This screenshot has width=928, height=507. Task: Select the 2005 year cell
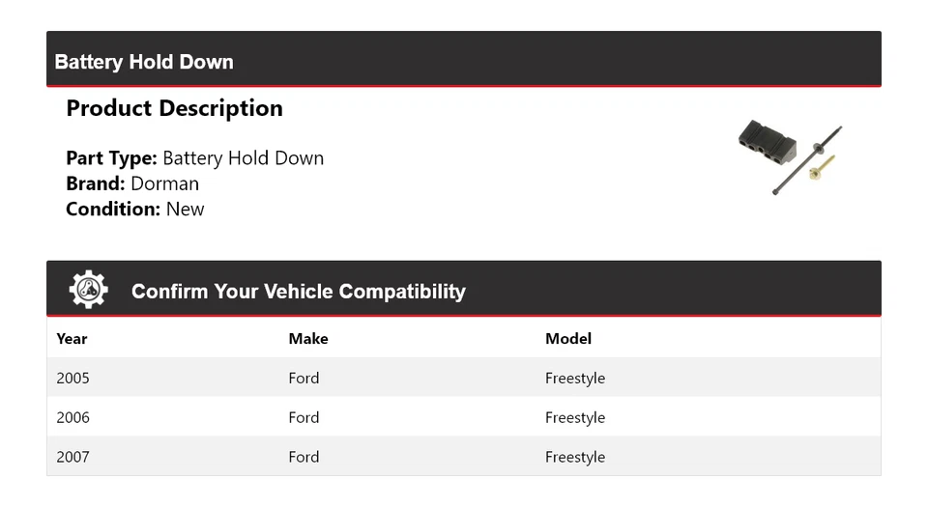coord(72,378)
